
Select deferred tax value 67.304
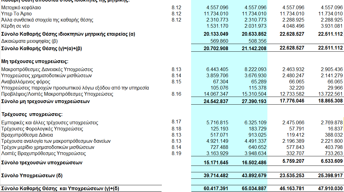pyautogui.click(x=221, y=82)
